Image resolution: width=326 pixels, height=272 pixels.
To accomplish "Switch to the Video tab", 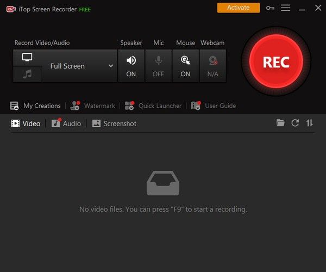I will 26,123.
